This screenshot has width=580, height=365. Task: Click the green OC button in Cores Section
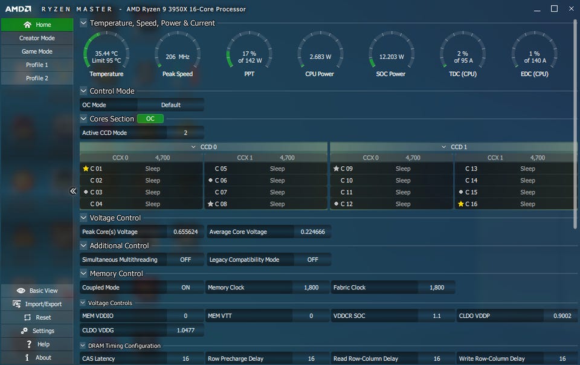pos(150,118)
